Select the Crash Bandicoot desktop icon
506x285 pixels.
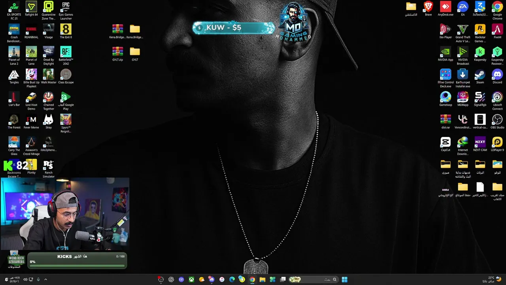pos(14,33)
